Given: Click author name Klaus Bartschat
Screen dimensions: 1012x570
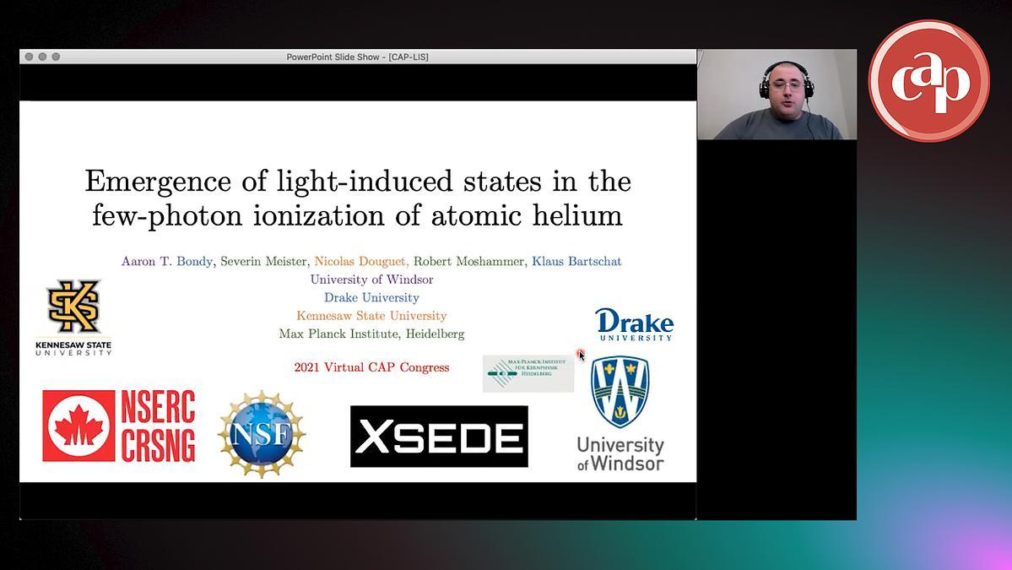Looking at the screenshot, I should (x=576, y=262).
